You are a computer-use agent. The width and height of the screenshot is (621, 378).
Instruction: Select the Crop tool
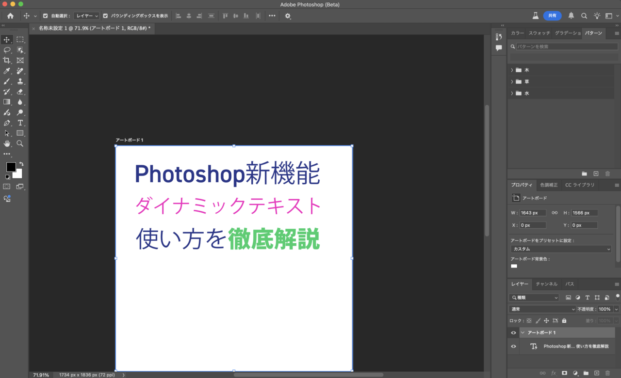coord(7,61)
